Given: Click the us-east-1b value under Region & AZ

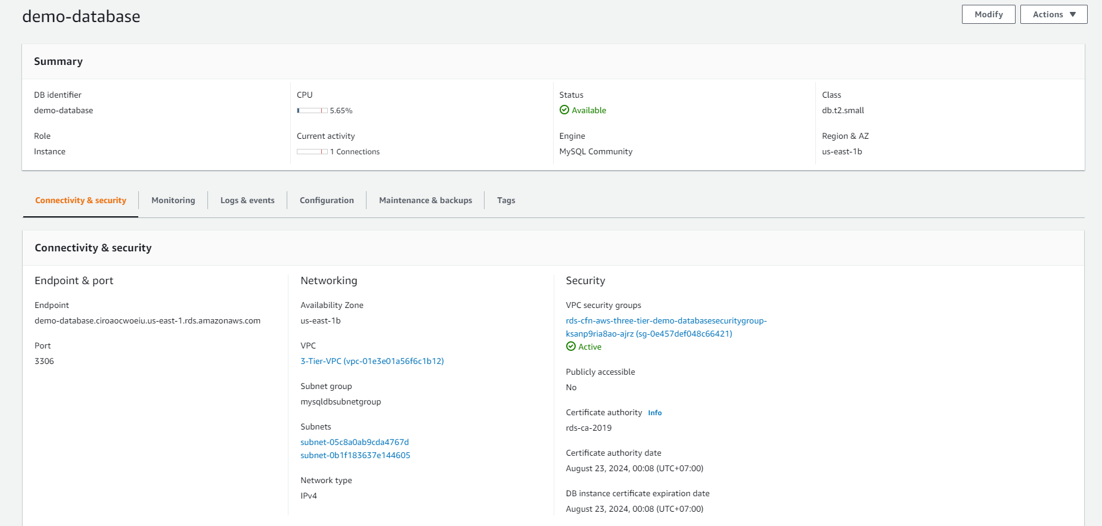Looking at the screenshot, I should pos(842,151).
